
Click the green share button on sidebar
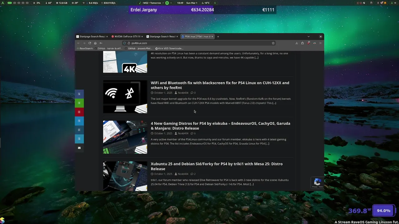tap(79, 103)
